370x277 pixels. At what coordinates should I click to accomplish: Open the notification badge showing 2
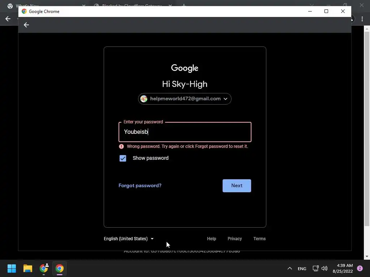point(360,268)
